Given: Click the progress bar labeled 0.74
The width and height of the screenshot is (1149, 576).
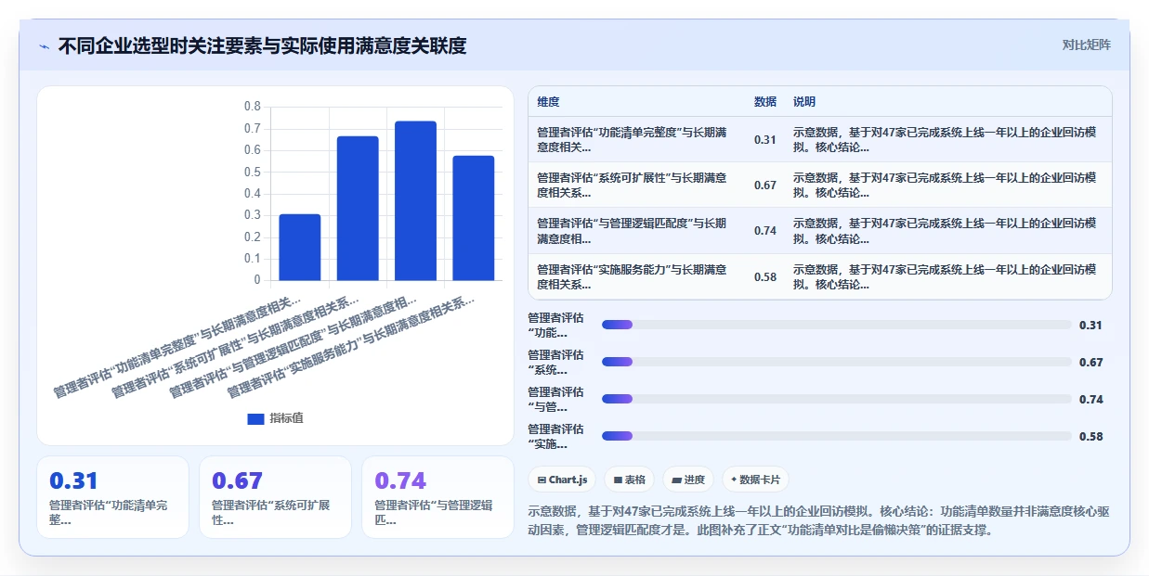Looking at the screenshot, I should 836,399.
